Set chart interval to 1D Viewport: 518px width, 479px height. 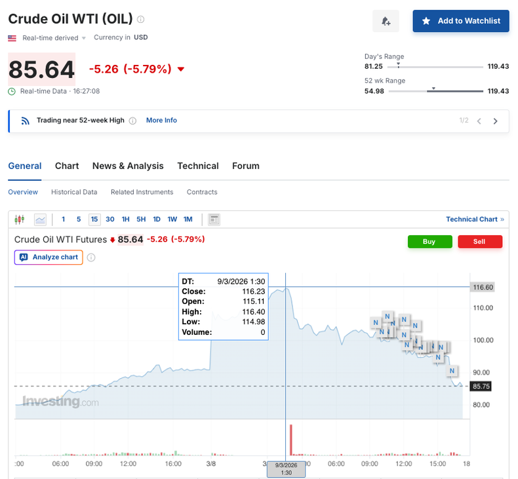pos(157,220)
